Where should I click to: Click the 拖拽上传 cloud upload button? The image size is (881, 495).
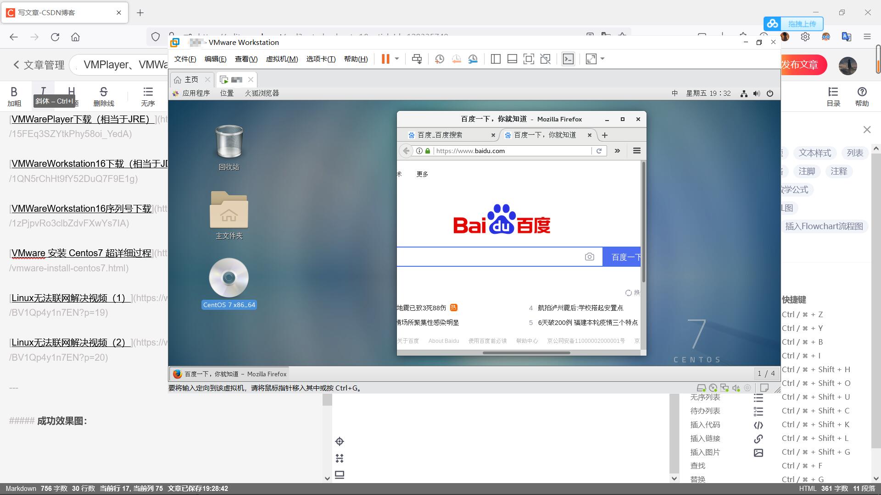(793, 24)
